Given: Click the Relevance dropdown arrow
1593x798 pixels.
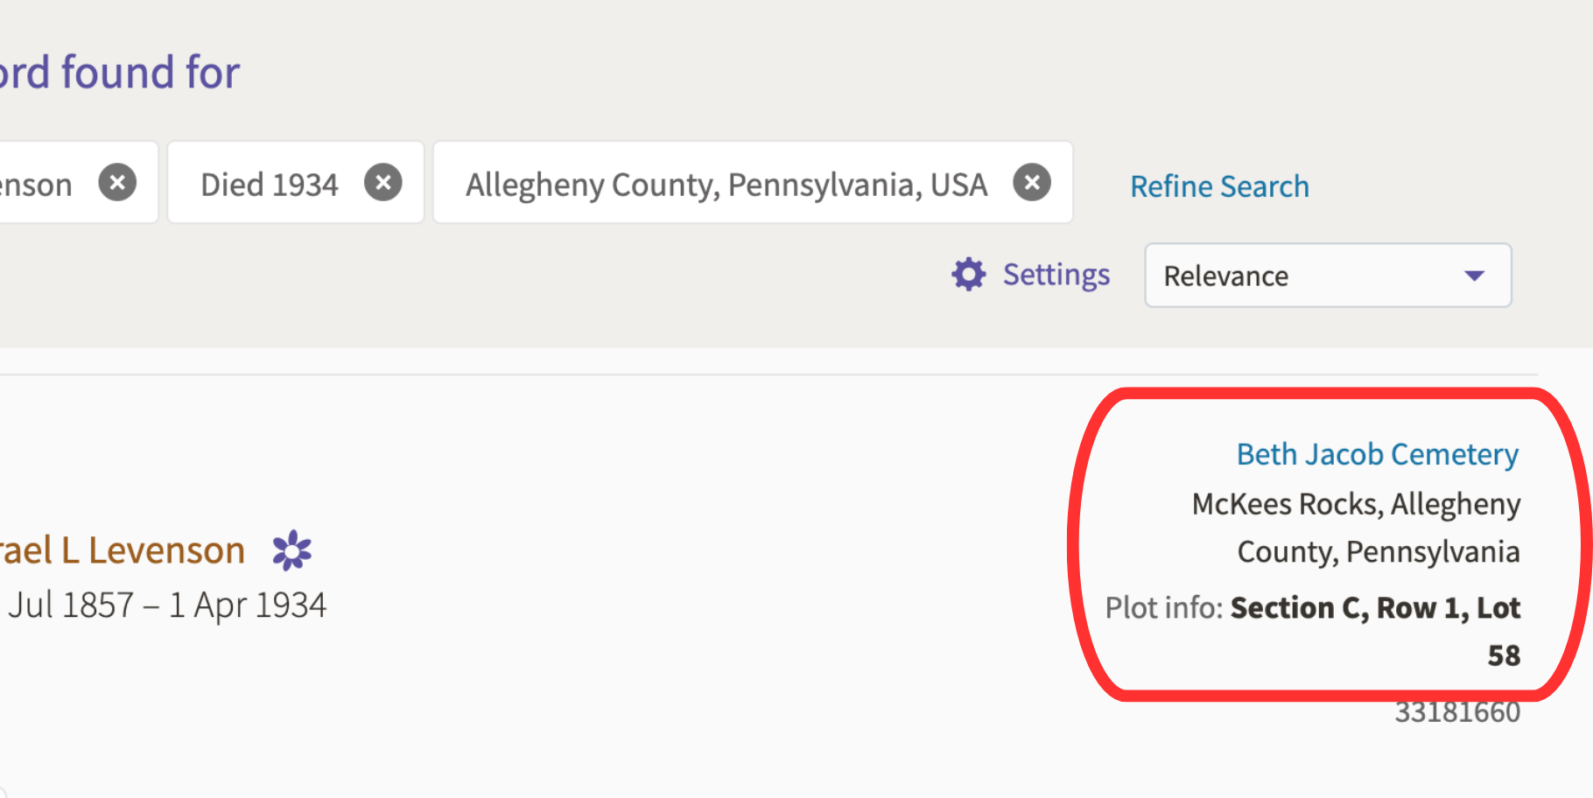Looking at the screenshot, I should point(1474,276).
